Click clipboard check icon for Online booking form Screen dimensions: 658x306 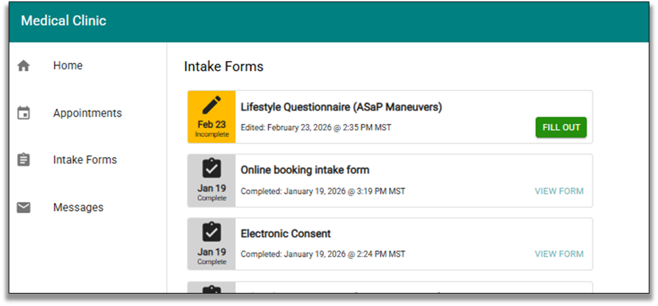tap(211, 168)
